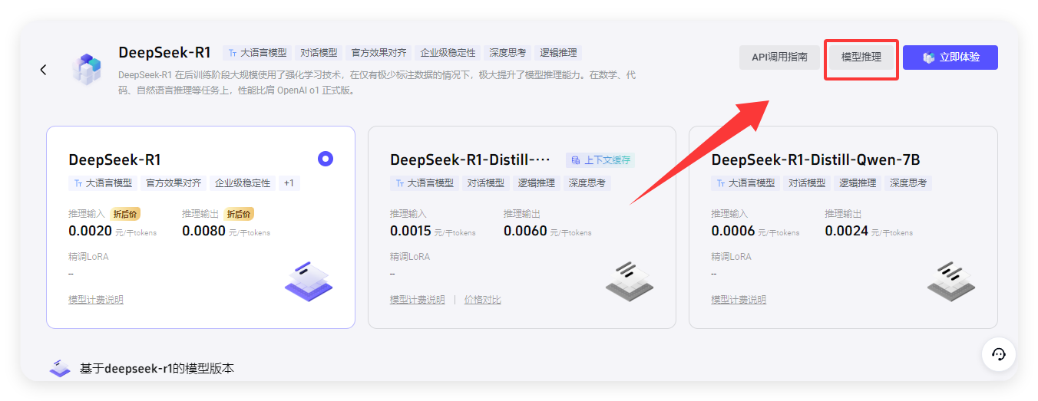Click the stacked layers icon in DeepSeek-R1 card

tap(309, 280)
